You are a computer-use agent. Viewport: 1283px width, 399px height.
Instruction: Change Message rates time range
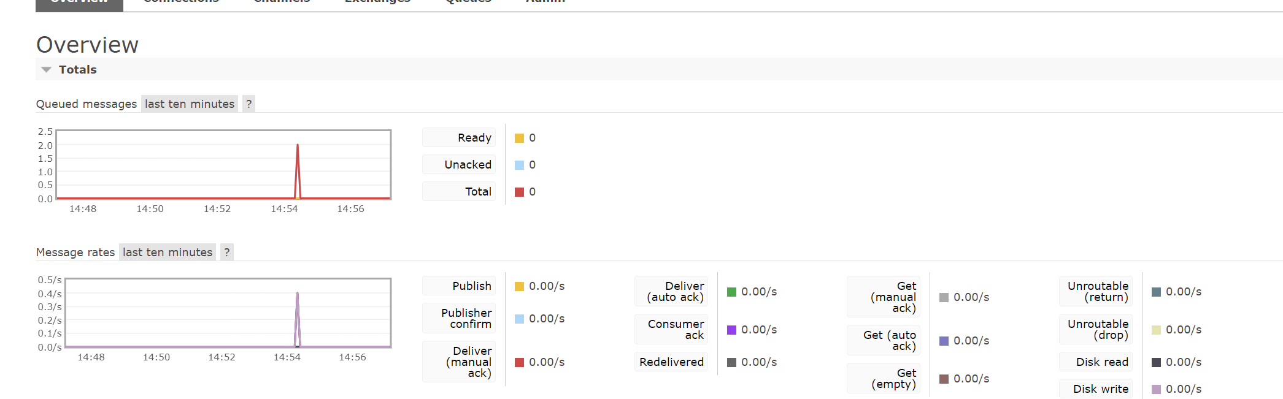coord(168,252)
